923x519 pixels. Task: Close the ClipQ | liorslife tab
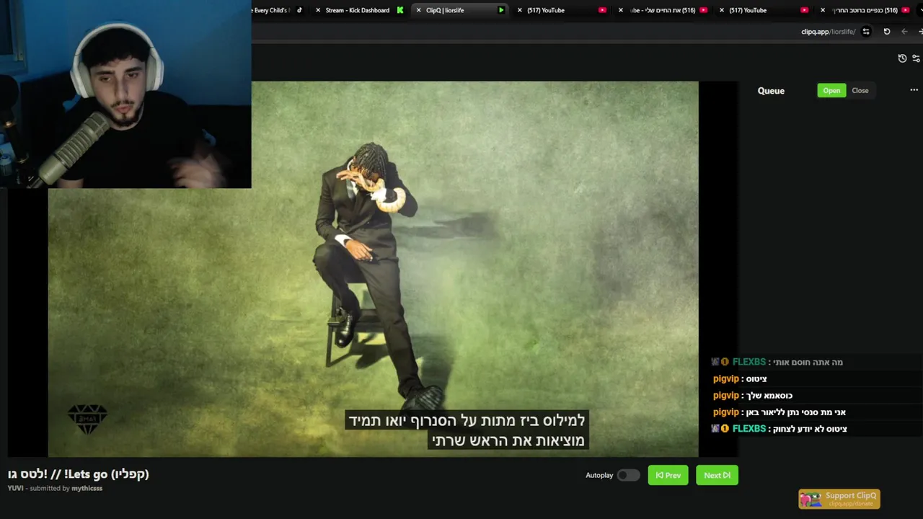[418, 10]
